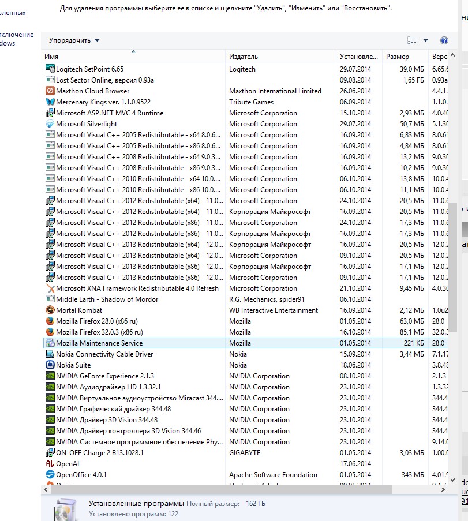The width and height of the screenshot is (468, 521).
Task: Click the Mortal Kombat dragon icon
Action: (50, 310)
